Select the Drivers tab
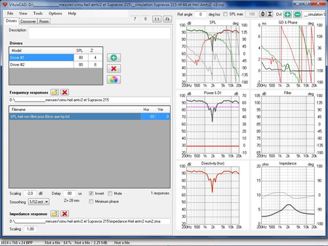This screenshot has height=246, width=328. pyautogui.click(x=11, y=21)
